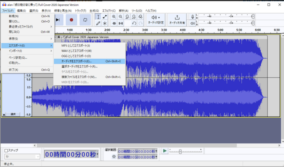Expand the 保存(S) submenu
Image resolution: width=284 pixels, height=167 pixels.
click(27, 39)
